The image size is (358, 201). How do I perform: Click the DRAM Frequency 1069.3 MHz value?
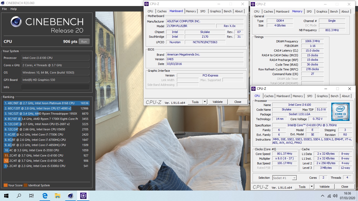click(x=312, y=41)
